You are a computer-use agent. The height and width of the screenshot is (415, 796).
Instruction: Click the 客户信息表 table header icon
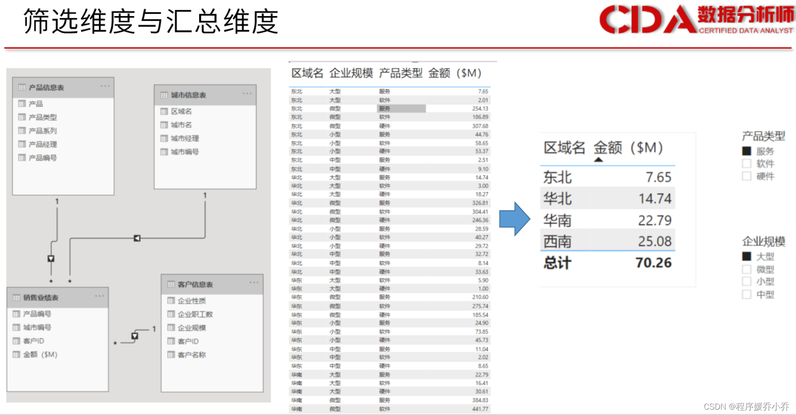coord(171,284)
